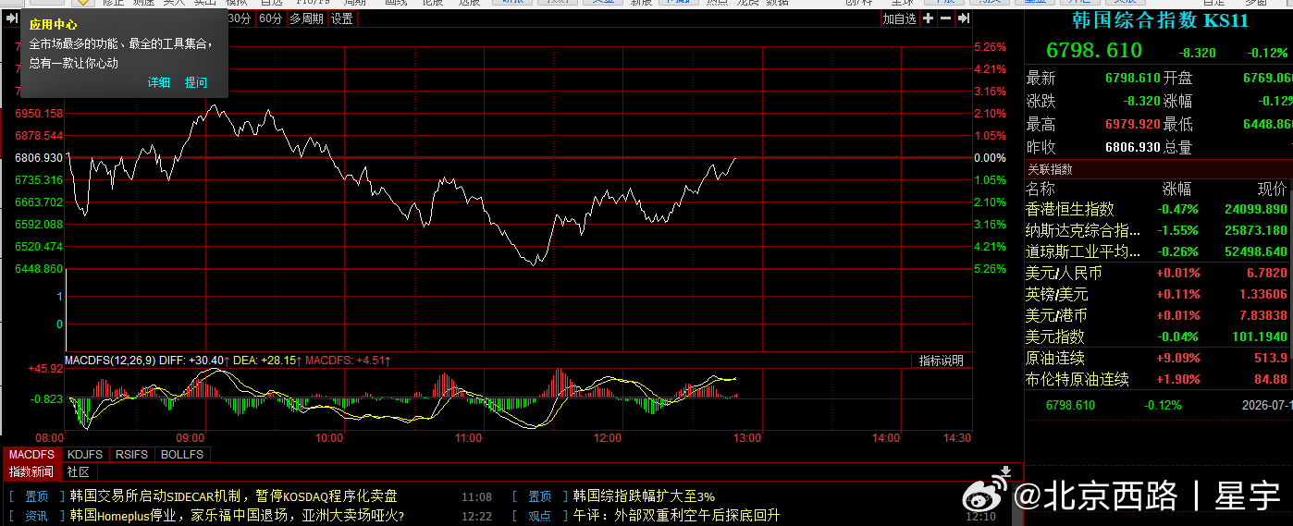This screenshot has width=1293, height=526.
Task: Select 英镑/美元 row
Action: 1158,295
